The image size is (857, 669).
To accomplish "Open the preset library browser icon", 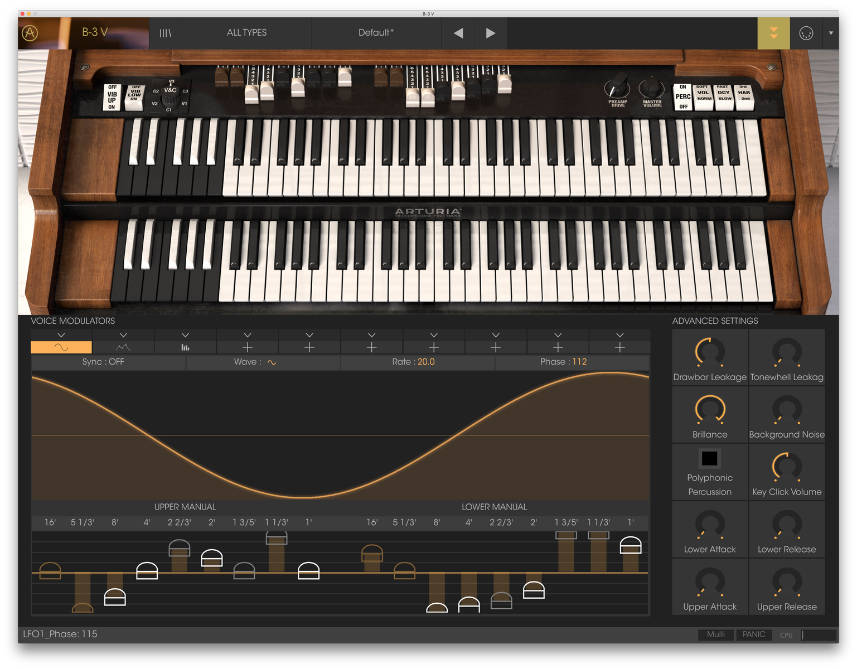I will click(164, 32).
